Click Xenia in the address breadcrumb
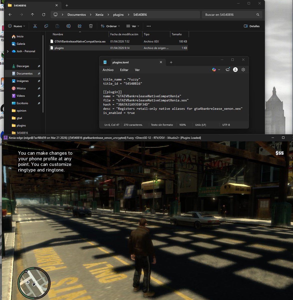The height and width of the screenshot is (300, 293). (99, 15)
